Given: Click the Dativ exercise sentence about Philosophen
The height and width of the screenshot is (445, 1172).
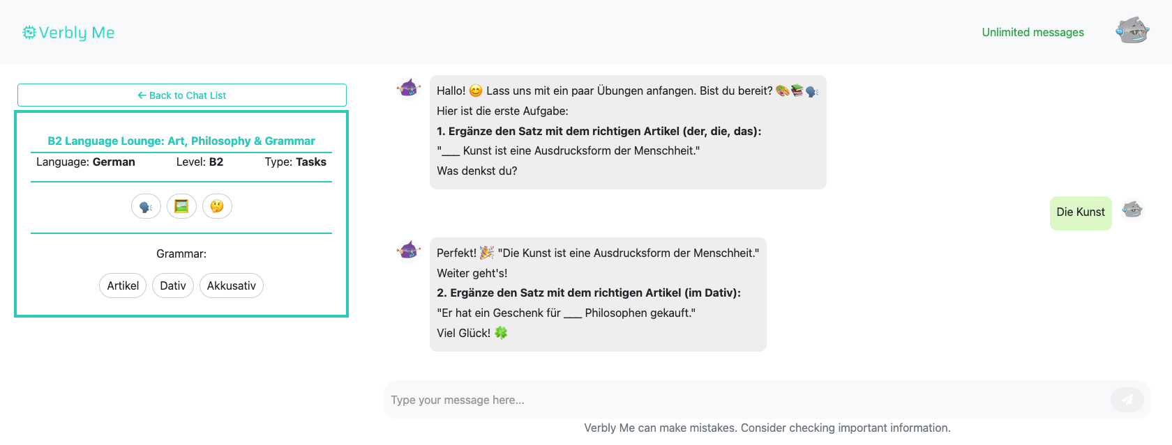Looking at the screenshot, I should click(x=566, y=313).
